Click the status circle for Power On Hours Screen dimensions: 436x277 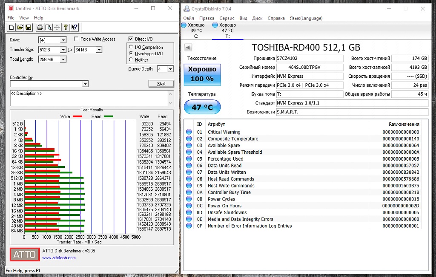189,206
